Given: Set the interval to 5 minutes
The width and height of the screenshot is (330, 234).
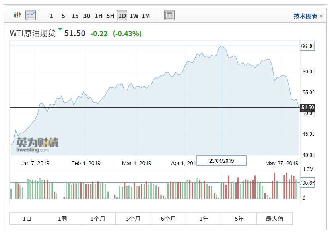Looking at the screenshot, I should [x=63, y=16].
